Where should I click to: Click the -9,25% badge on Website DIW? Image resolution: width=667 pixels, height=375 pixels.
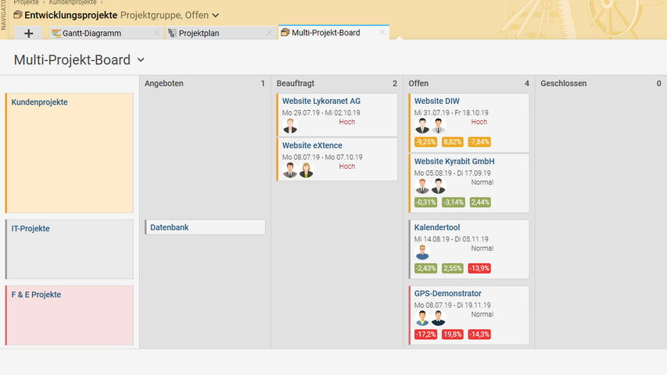[x=426, y=142]
